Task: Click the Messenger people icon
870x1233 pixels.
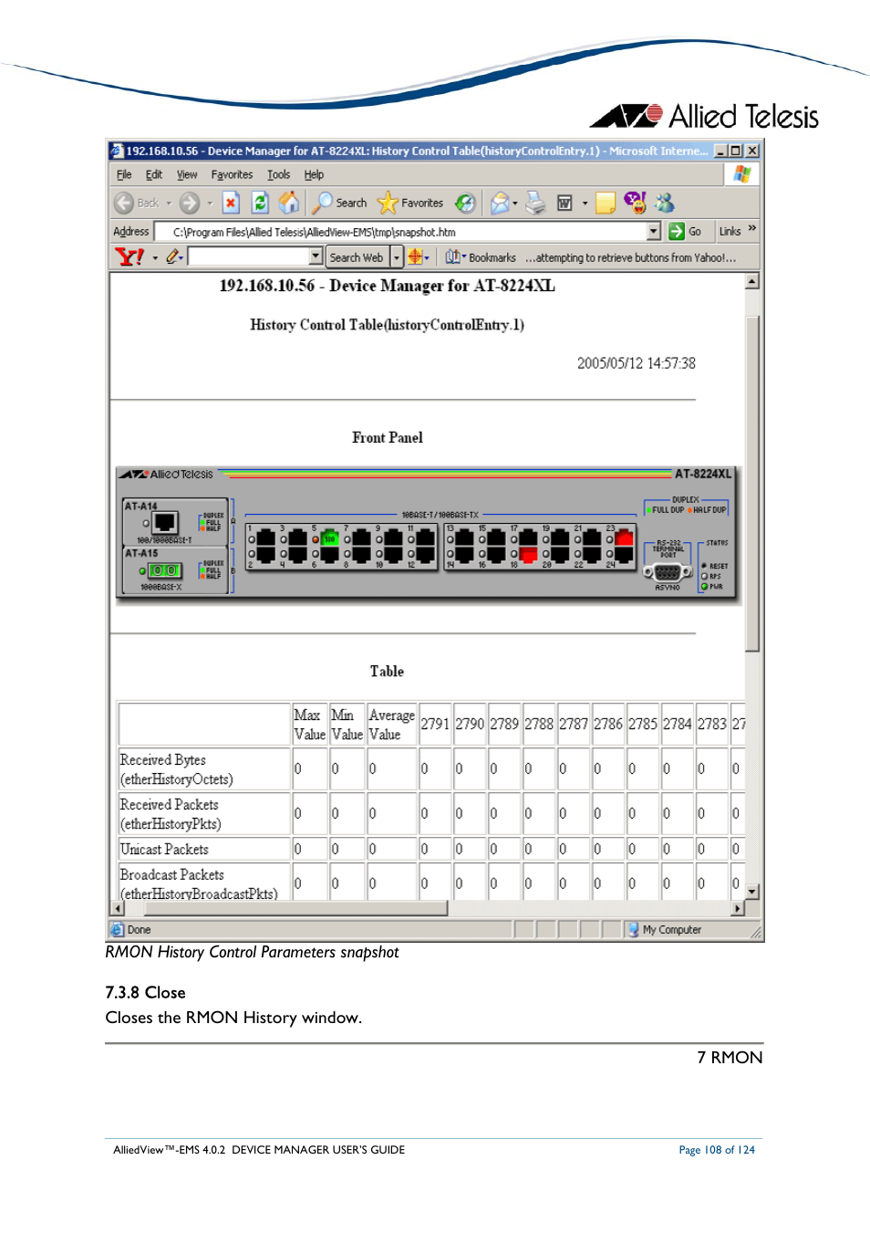Action: (664, 203)
